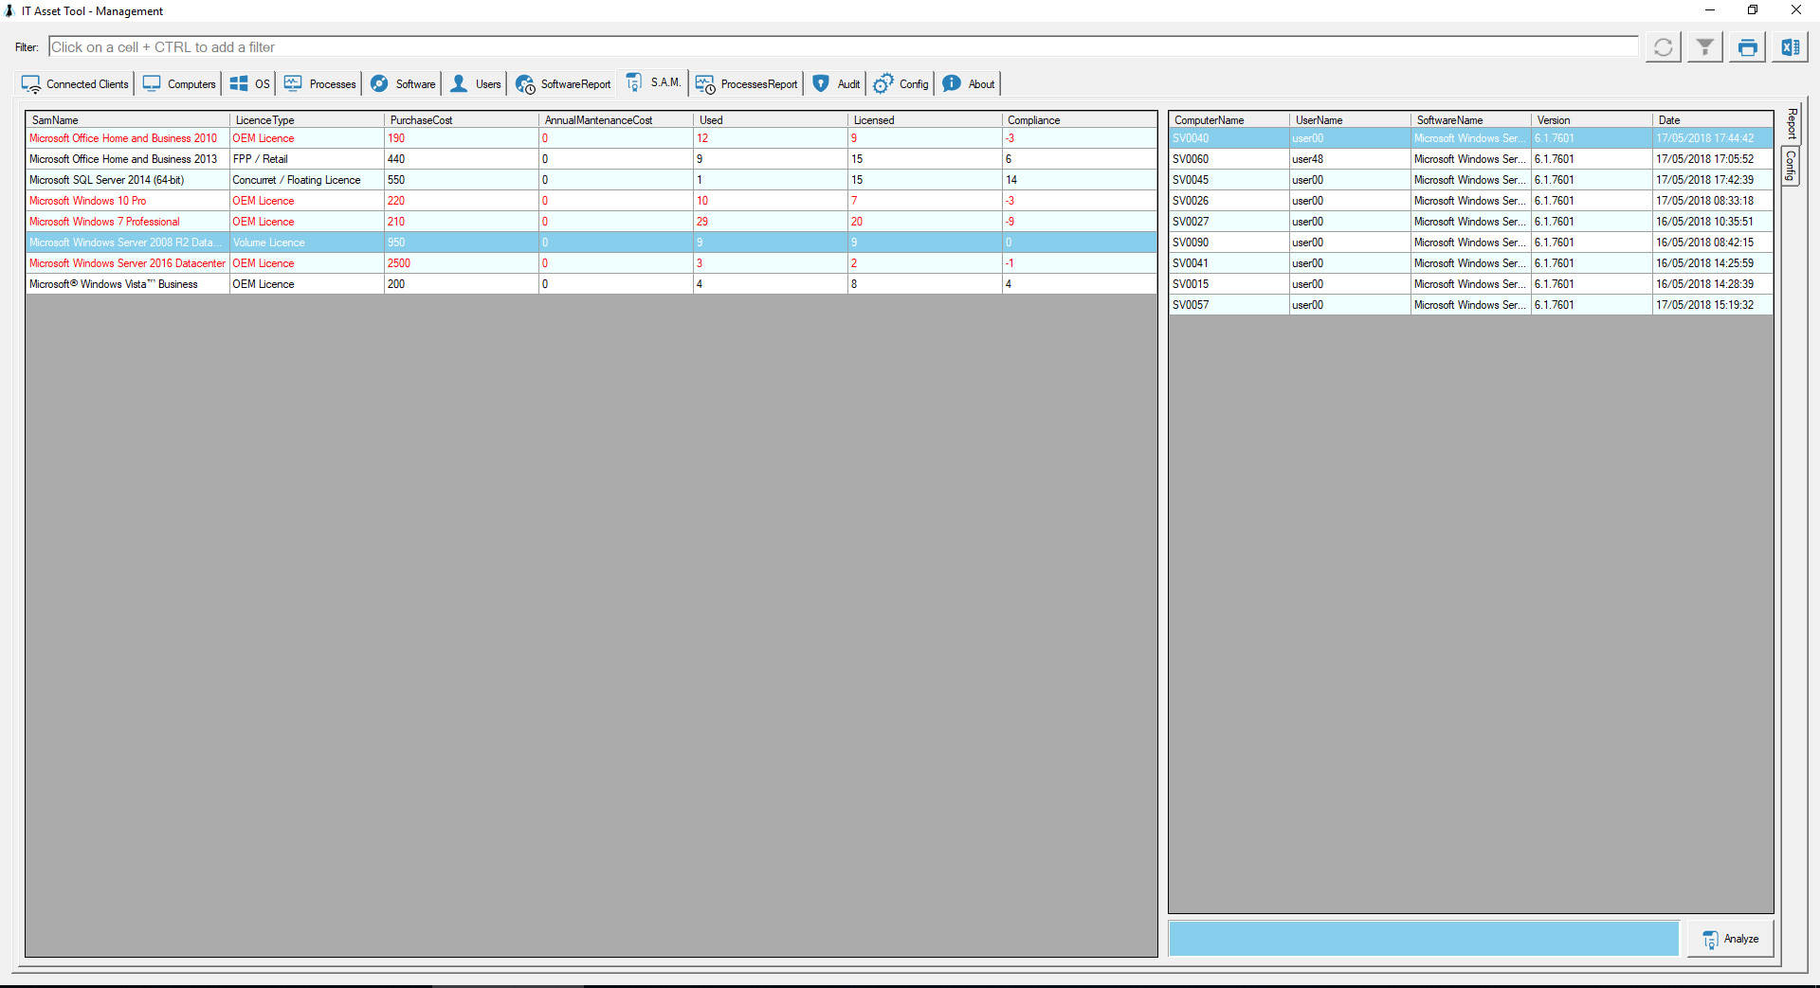
Task: Click date 16/05/2018 08:42:15 cell
Action: pyautogui.click(x=1713, y=243)
